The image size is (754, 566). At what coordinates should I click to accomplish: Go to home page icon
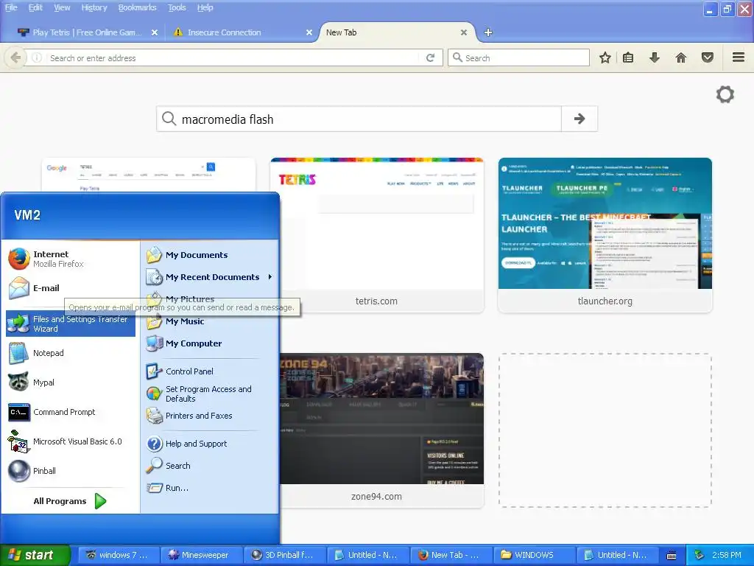[681, 57]
